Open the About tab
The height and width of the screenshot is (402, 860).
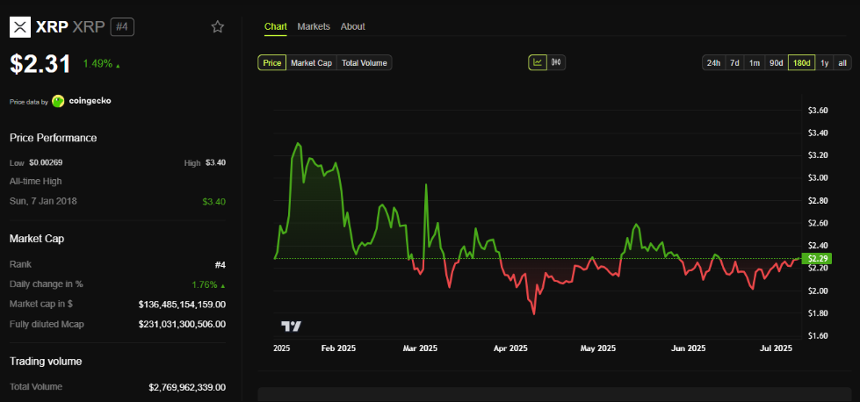[x=352, y=26]
